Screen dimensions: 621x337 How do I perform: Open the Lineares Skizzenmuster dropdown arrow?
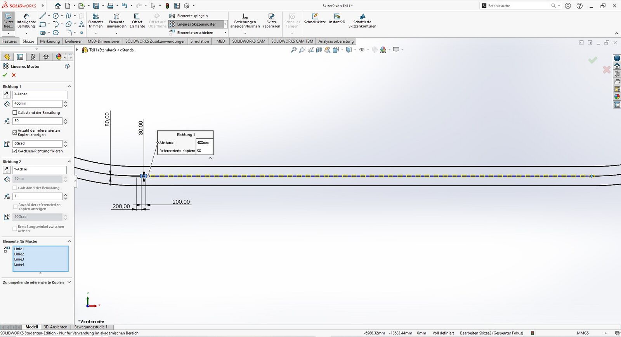pos(225,24)
